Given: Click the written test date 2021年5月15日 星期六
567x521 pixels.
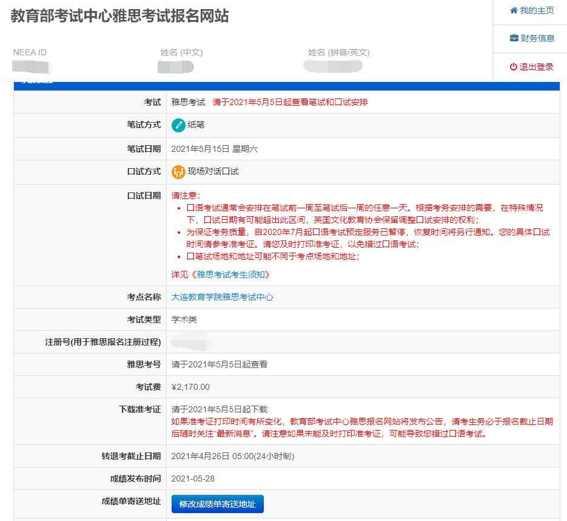Looking at the screenshot, I should [x=215, y=149].
